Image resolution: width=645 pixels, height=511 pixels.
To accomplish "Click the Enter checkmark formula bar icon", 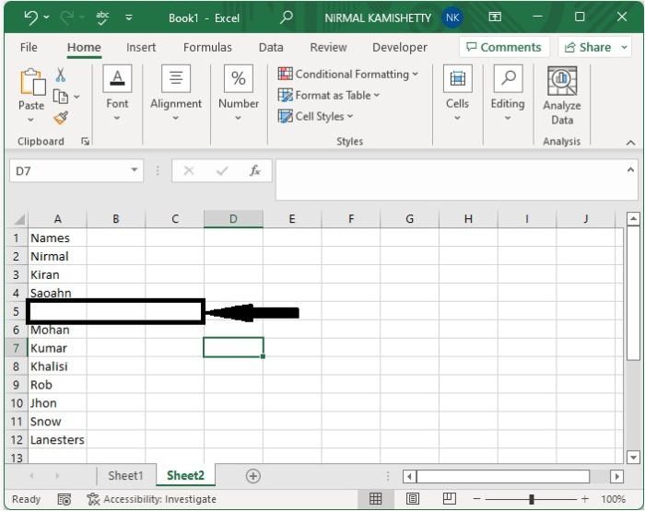I will pyautogui.click(x=222, y=170).
